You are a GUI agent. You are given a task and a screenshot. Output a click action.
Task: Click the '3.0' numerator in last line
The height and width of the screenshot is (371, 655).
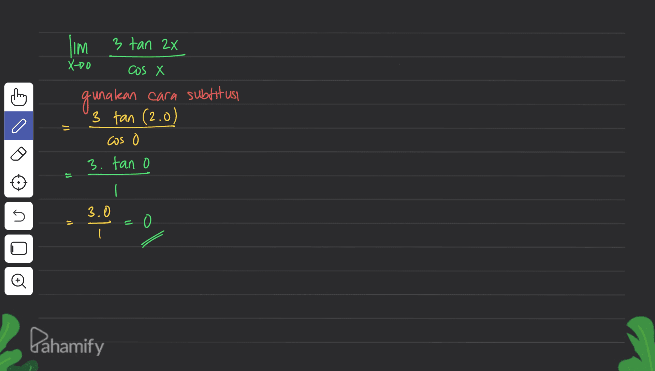coord(99,212)
